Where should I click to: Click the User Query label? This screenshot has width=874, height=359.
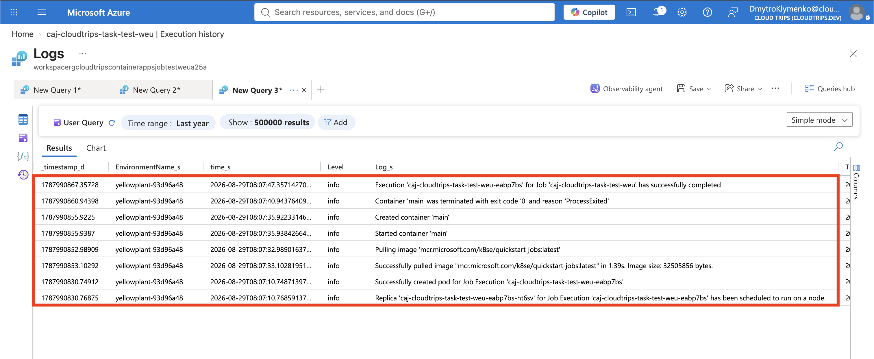click(x=83, y=123)
